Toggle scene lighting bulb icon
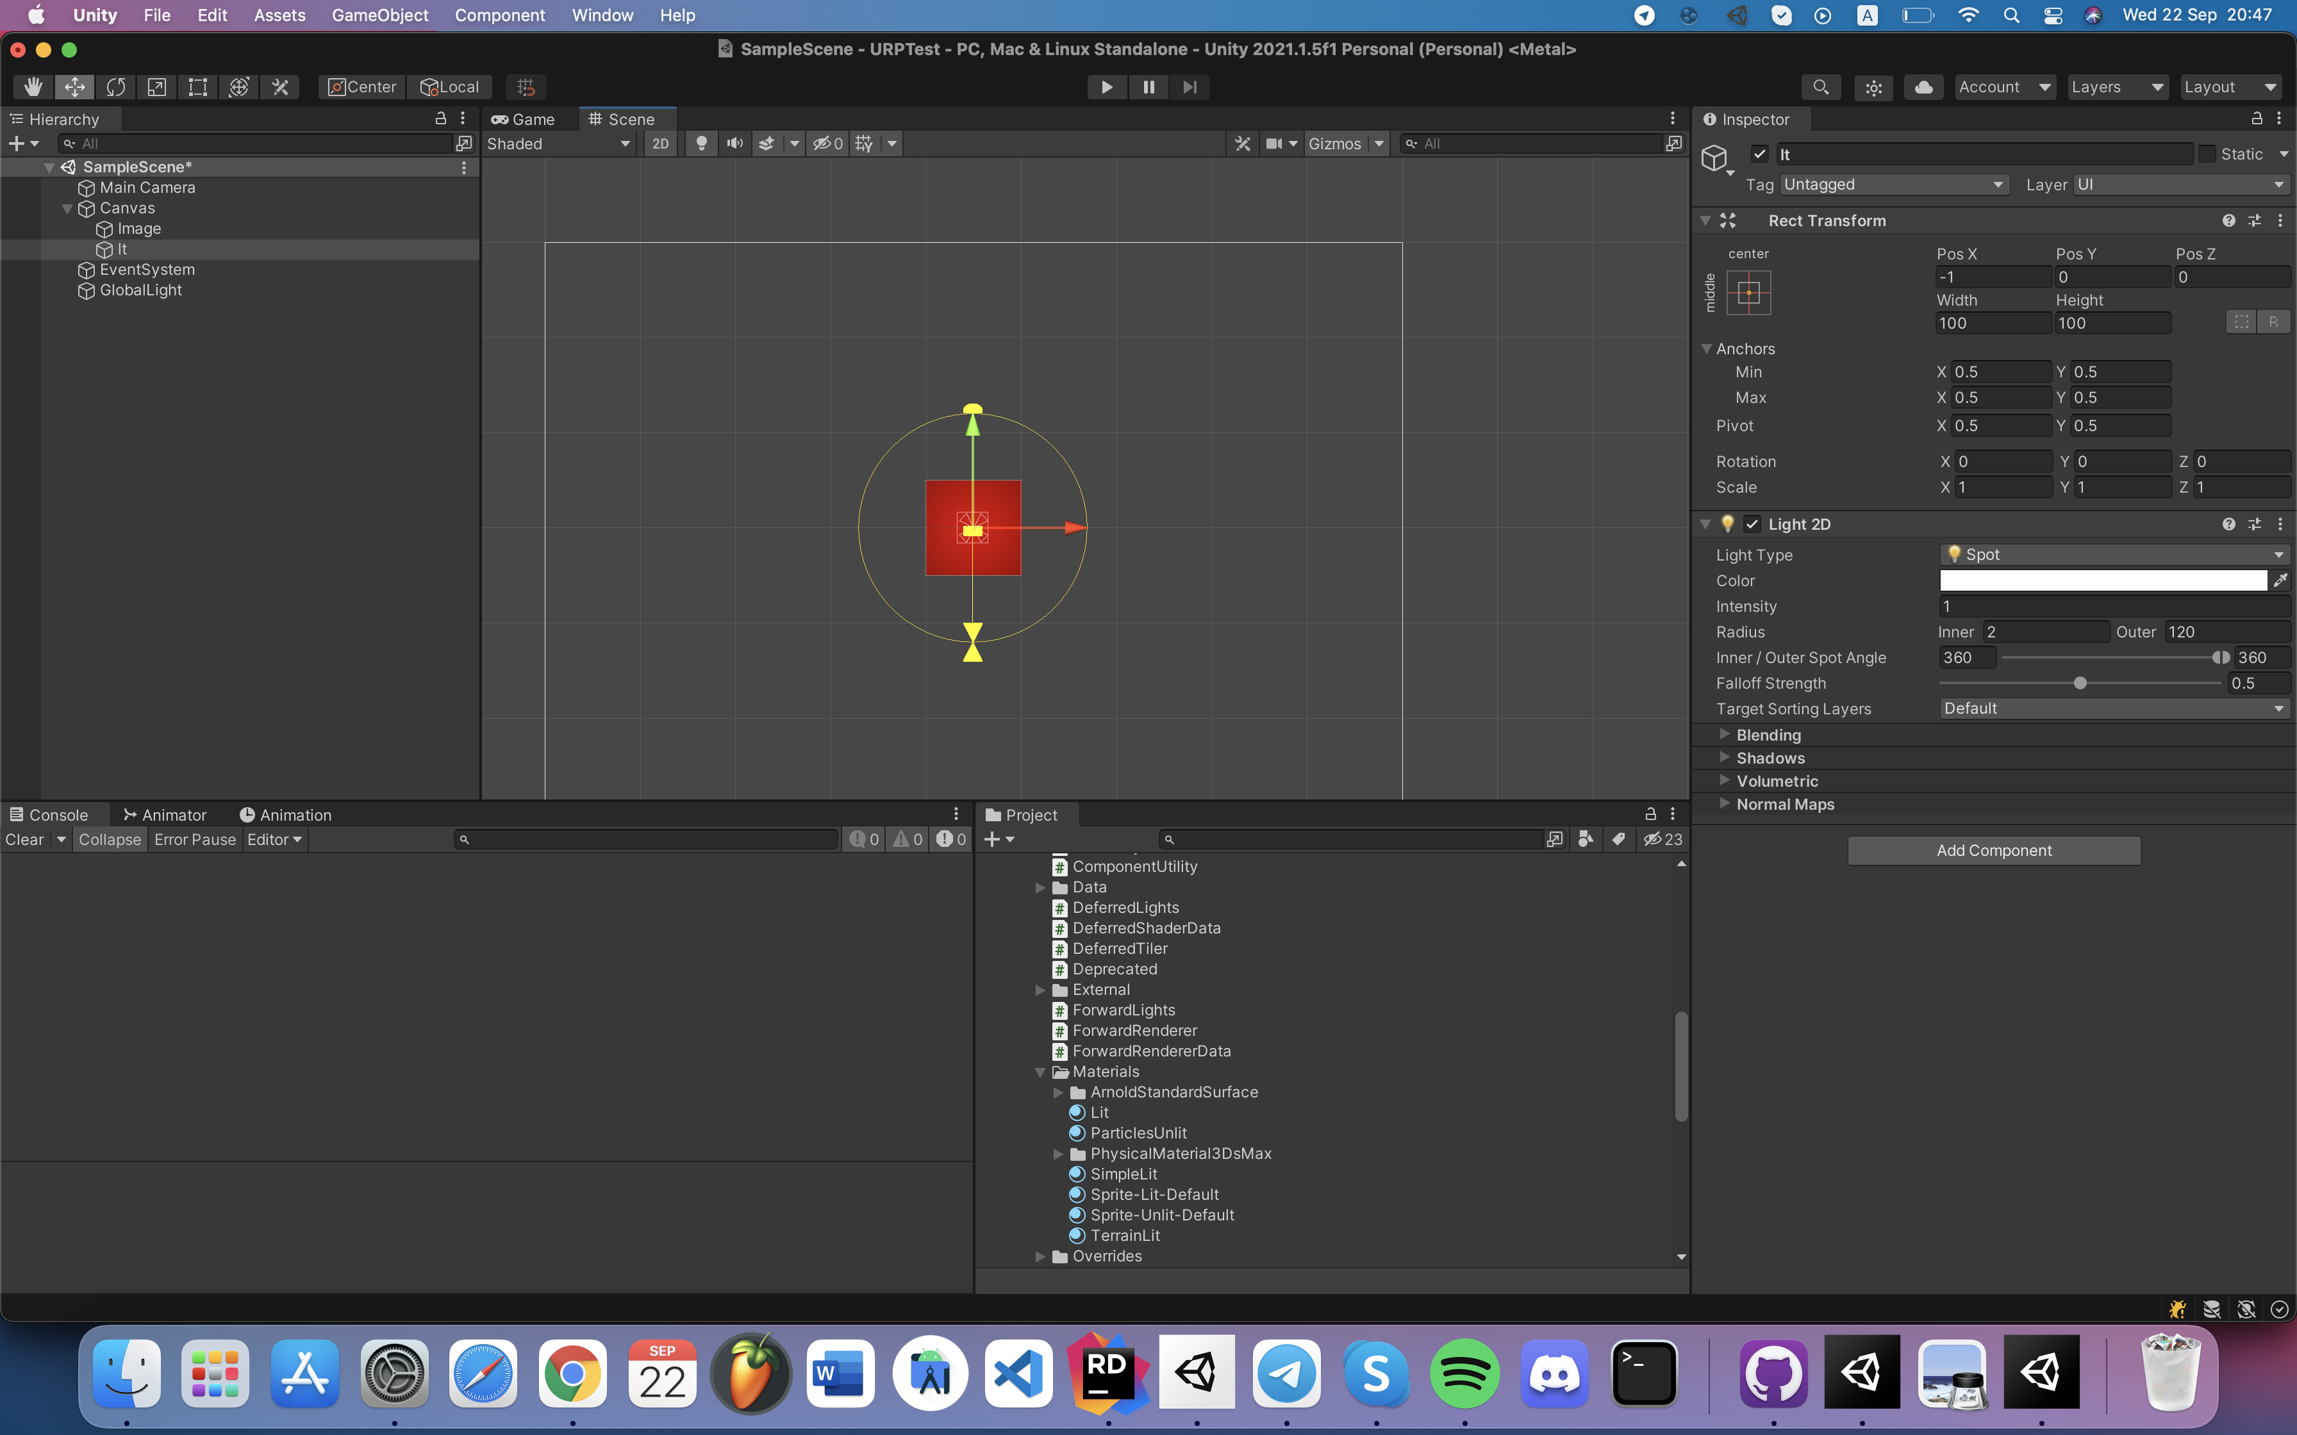Viewport: 2297px width, 1435px height. pos(701,144)
